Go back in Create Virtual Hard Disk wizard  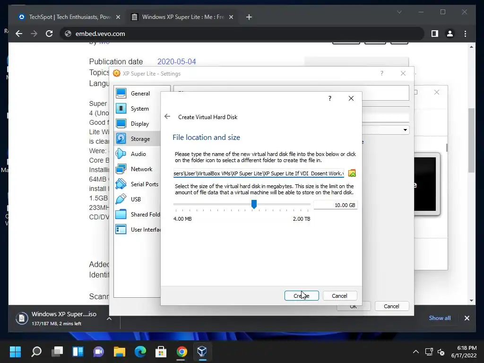[x=167, y=117]
